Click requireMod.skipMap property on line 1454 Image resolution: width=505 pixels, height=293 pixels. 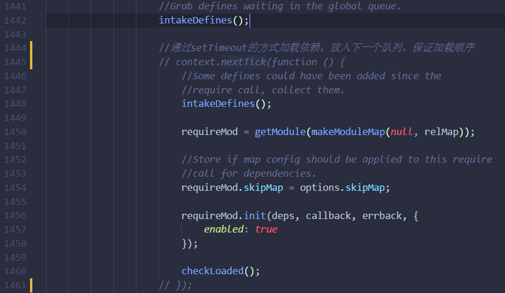[232, 187]
